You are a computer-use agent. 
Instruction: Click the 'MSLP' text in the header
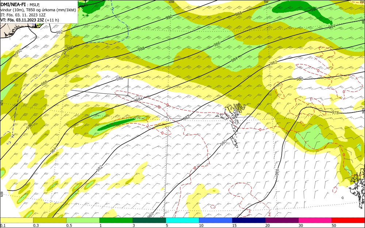pyautogui.click(x=34, y=4)
